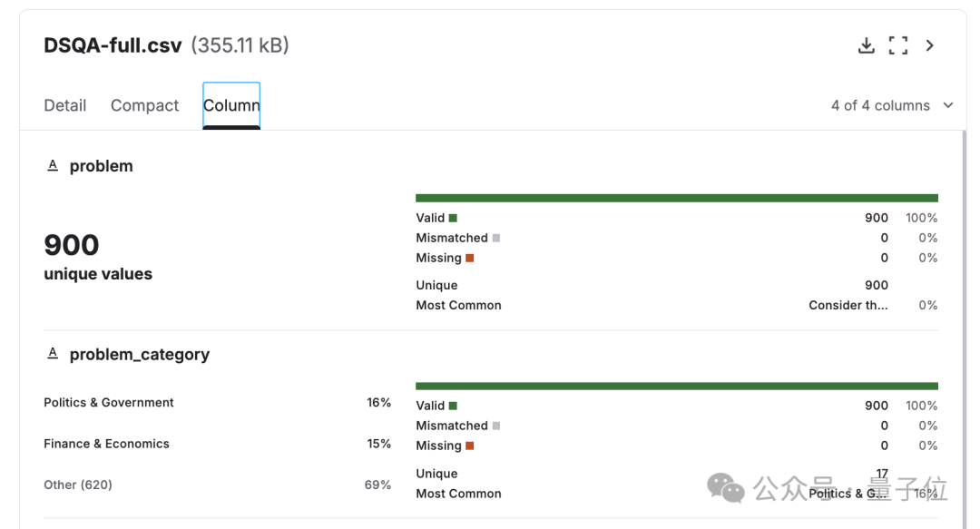This screenshot has height=529, width=980.
Task: Click the DSQA-full.csv file title
Action: [x=113, y=45]
